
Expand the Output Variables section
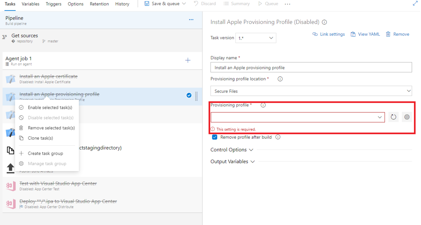pyautogui.click(x=233, y=162)
